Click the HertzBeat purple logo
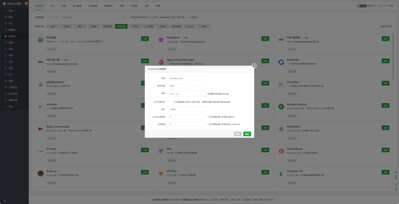This screenshot has width=399, height=204. (x=161, y=40)
